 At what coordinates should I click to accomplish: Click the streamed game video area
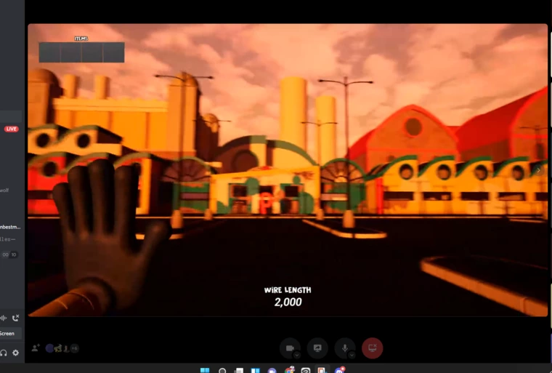pyautogui.click(x=288, y=170)
